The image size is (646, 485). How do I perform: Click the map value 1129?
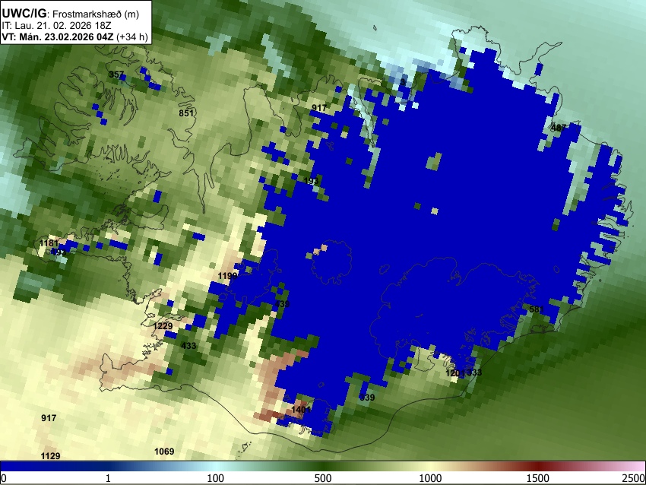51,456
